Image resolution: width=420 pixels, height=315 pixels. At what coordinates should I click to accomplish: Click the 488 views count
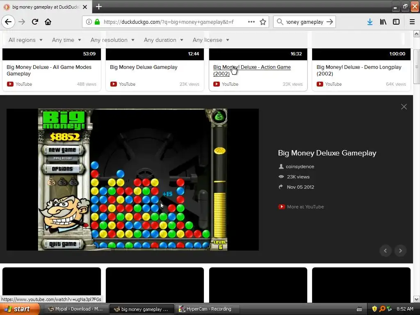[x=87, y=84]
